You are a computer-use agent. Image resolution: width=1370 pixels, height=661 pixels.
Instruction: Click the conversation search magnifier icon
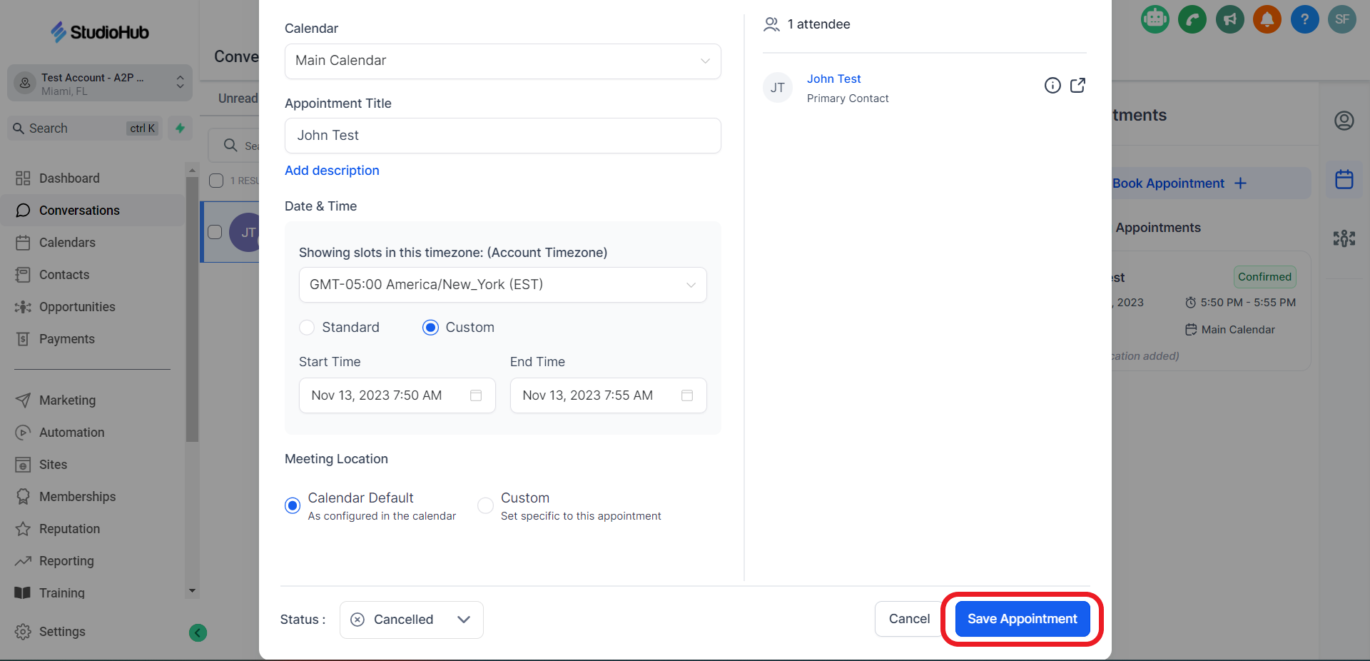pyautogui.click(x=230, y=146)
